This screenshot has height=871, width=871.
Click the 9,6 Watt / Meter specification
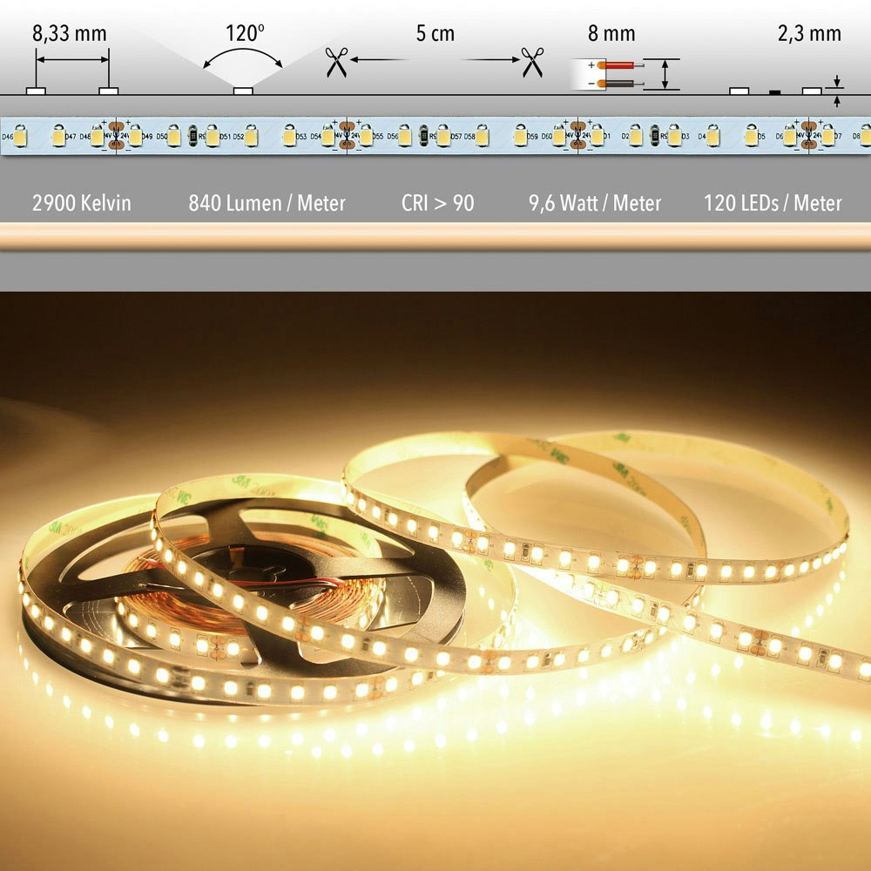(594, 204)
